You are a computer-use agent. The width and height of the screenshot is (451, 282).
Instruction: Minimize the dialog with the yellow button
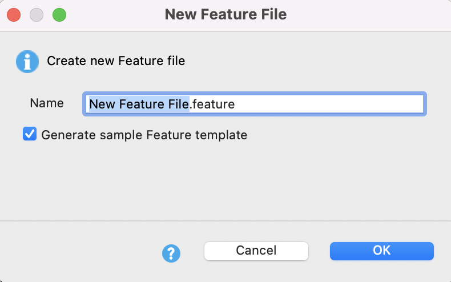point(37,14)
